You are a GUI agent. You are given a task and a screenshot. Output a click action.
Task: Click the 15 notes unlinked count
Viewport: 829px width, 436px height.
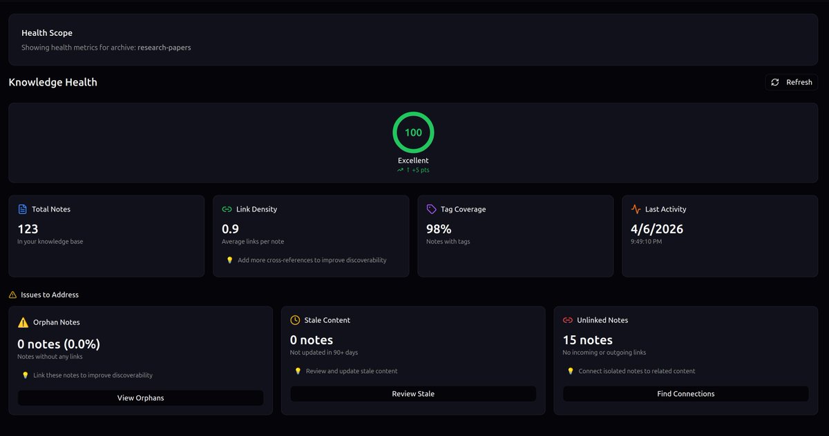coord(587,340)
